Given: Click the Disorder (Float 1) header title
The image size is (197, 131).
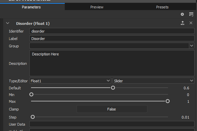Looking at the screenshot, I should 33,24.
